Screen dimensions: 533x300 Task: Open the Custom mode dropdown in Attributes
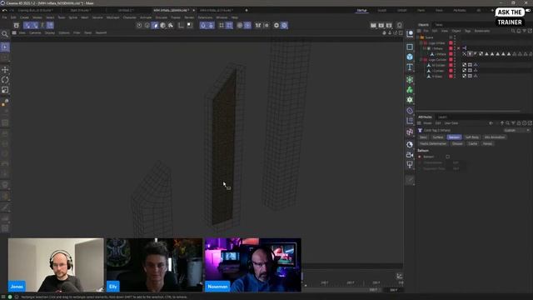point(516,130)
